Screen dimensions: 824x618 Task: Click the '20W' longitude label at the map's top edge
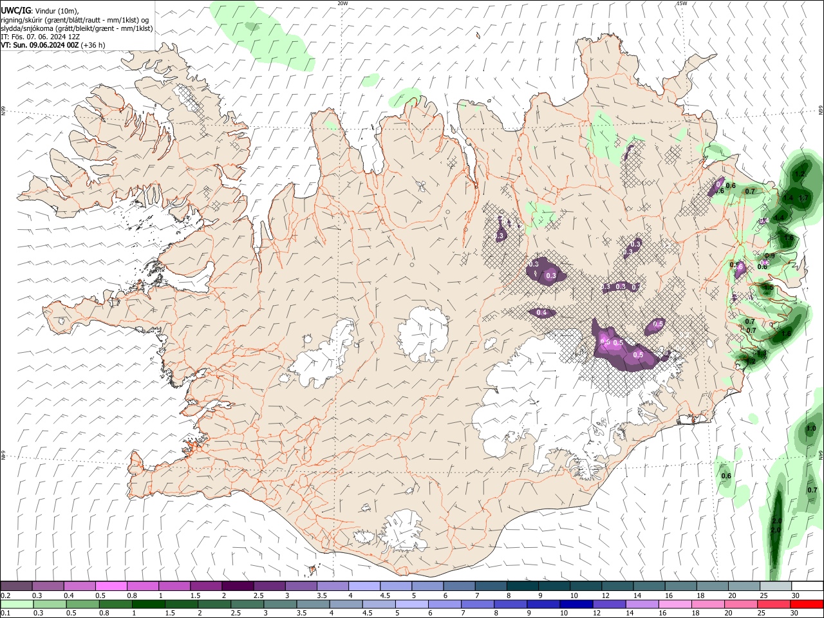coord(342,3)
